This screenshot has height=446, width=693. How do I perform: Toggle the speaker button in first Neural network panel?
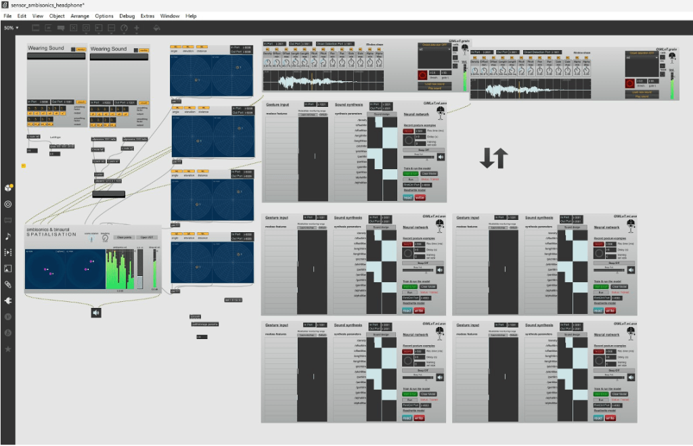click(x=441, y=156)
